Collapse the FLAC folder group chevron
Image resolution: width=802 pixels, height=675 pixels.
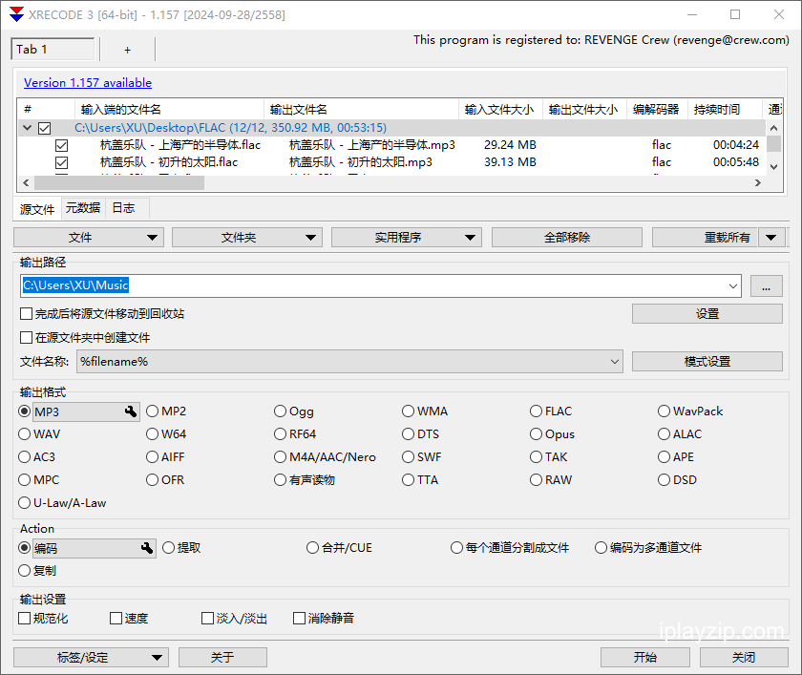pyautogui.click(x=28, y=128)
